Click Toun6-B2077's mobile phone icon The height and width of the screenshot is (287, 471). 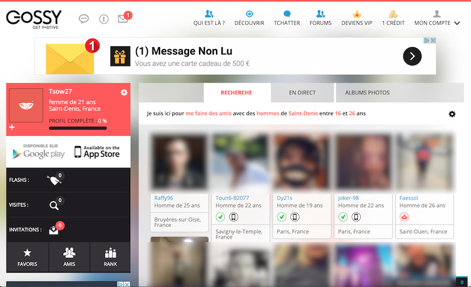click(x=234, y=217)
